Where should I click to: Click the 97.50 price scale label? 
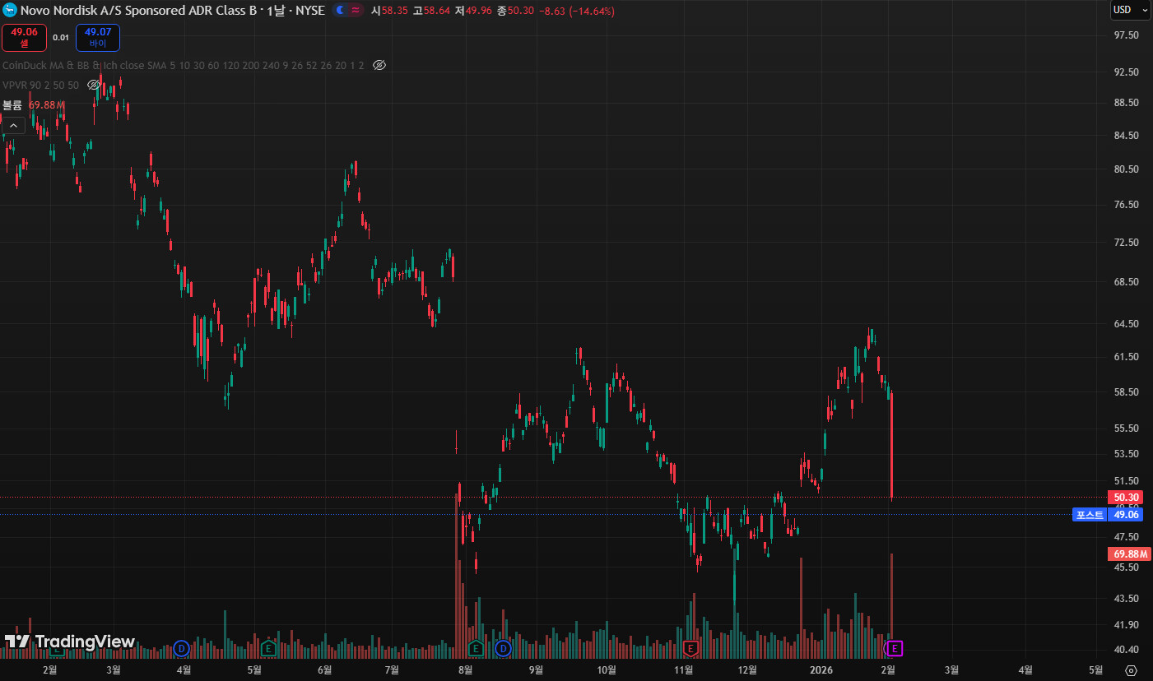(x=1126, y=35)
